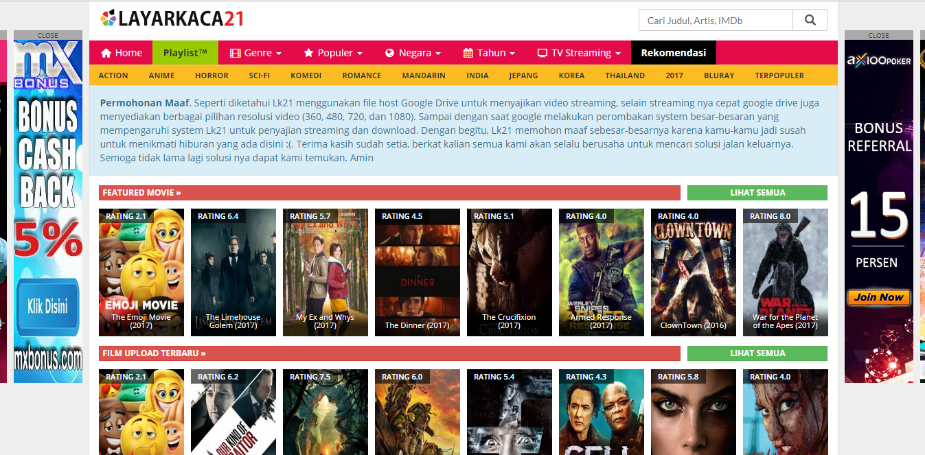
Task: Open The Limehouse Golem (2017) poster
Action: tap(233, 272)
